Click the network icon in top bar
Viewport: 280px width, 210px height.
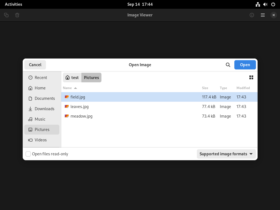point(258,4)
